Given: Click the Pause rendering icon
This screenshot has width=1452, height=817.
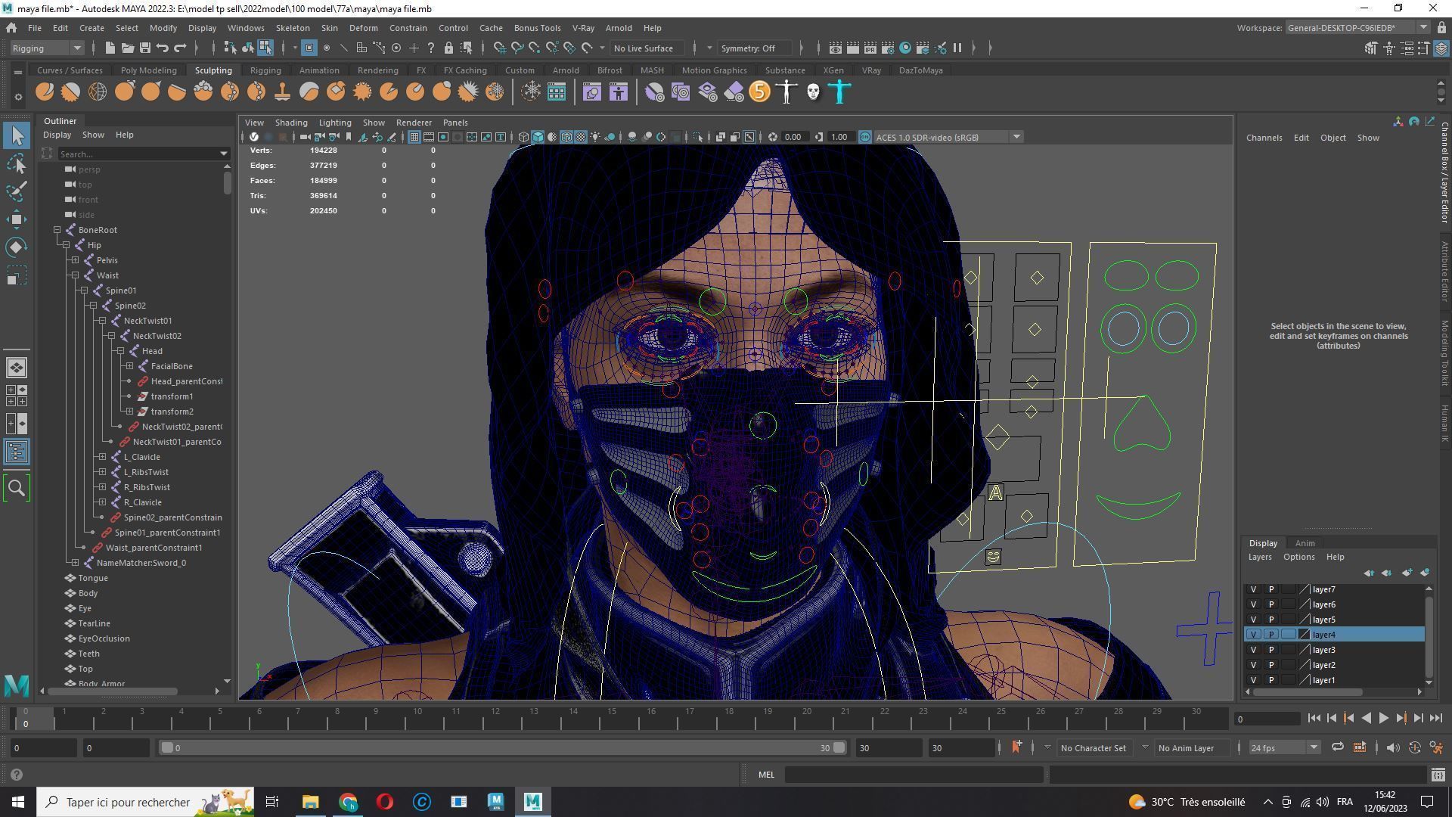Looking at the screenshot, I should tap(957, 48).
